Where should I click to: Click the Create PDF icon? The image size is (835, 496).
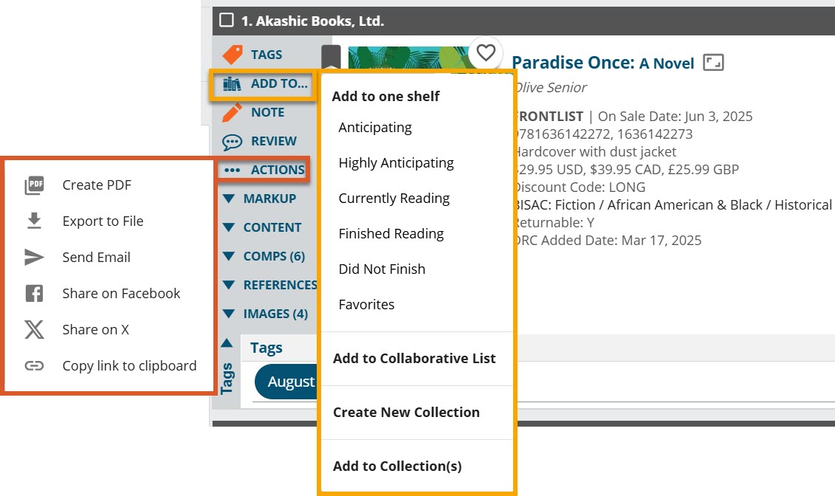click(35, 185)
